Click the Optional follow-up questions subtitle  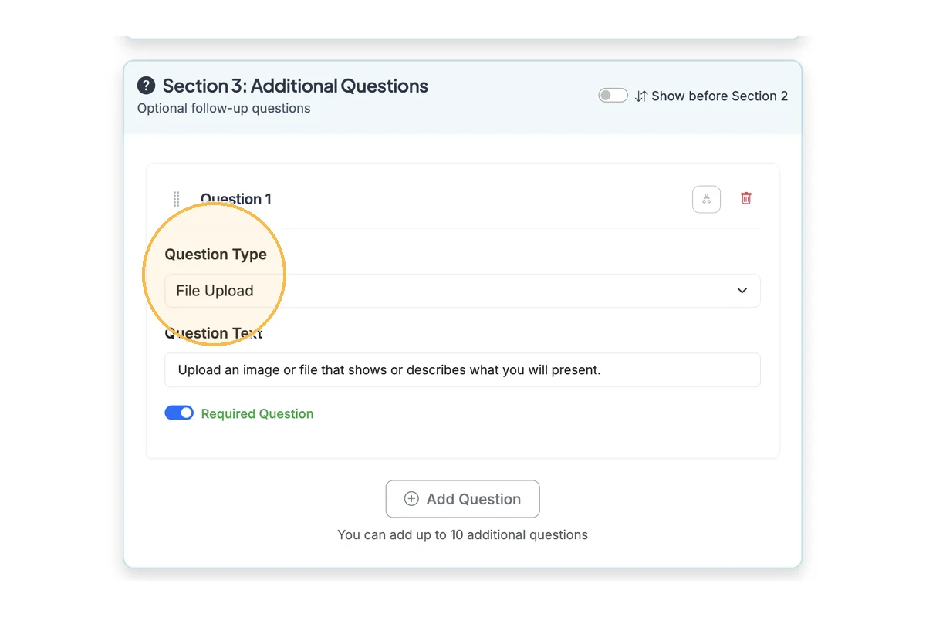pyautogui.click(x=224, y=109)
